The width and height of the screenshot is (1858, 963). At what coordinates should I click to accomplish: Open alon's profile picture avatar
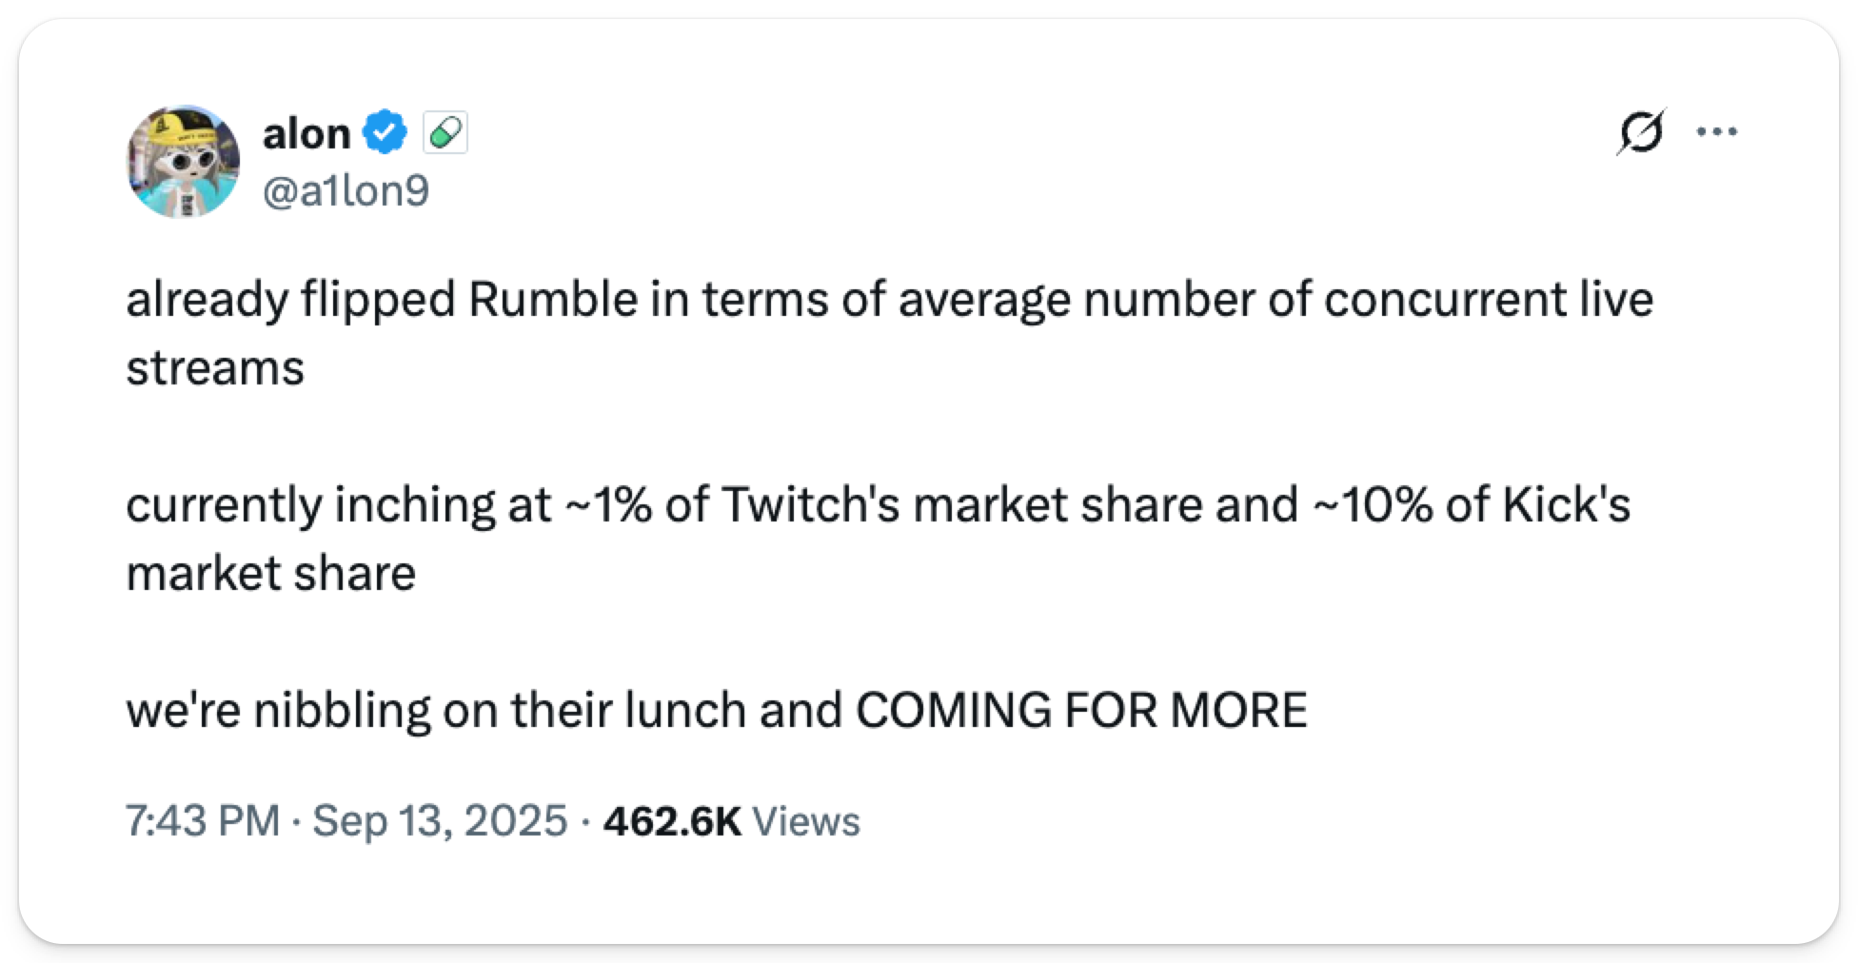pos(183,162)
